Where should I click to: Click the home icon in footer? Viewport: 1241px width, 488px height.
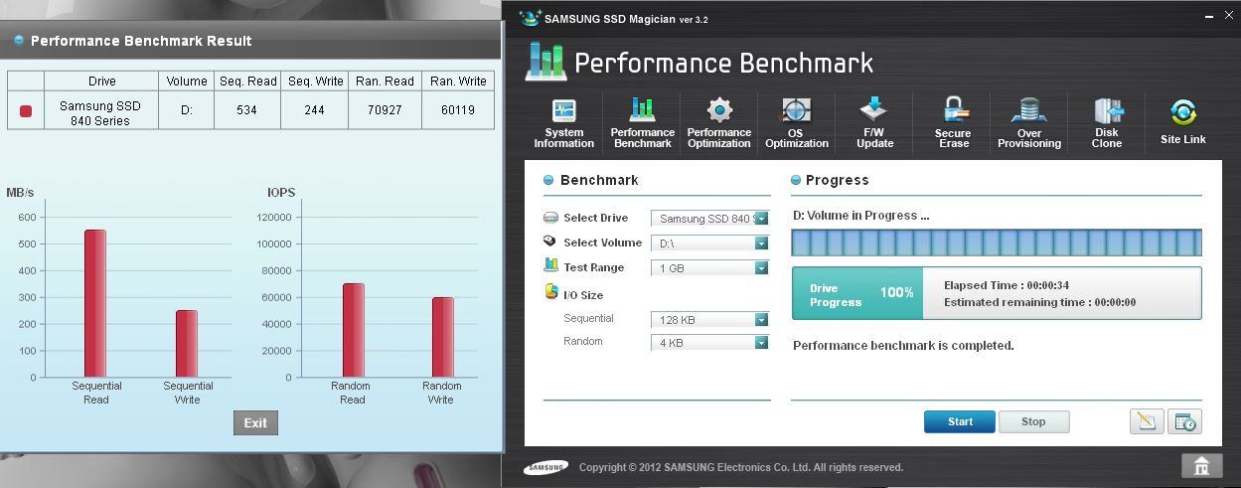tap(1201, 466)
